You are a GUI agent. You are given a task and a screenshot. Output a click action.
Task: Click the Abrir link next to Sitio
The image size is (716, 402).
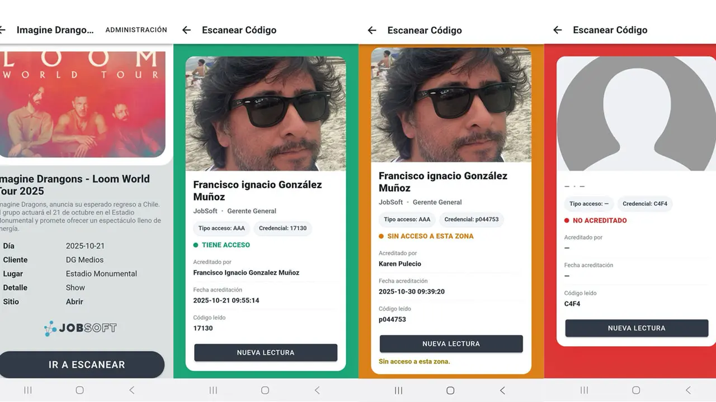coord(74,301)
